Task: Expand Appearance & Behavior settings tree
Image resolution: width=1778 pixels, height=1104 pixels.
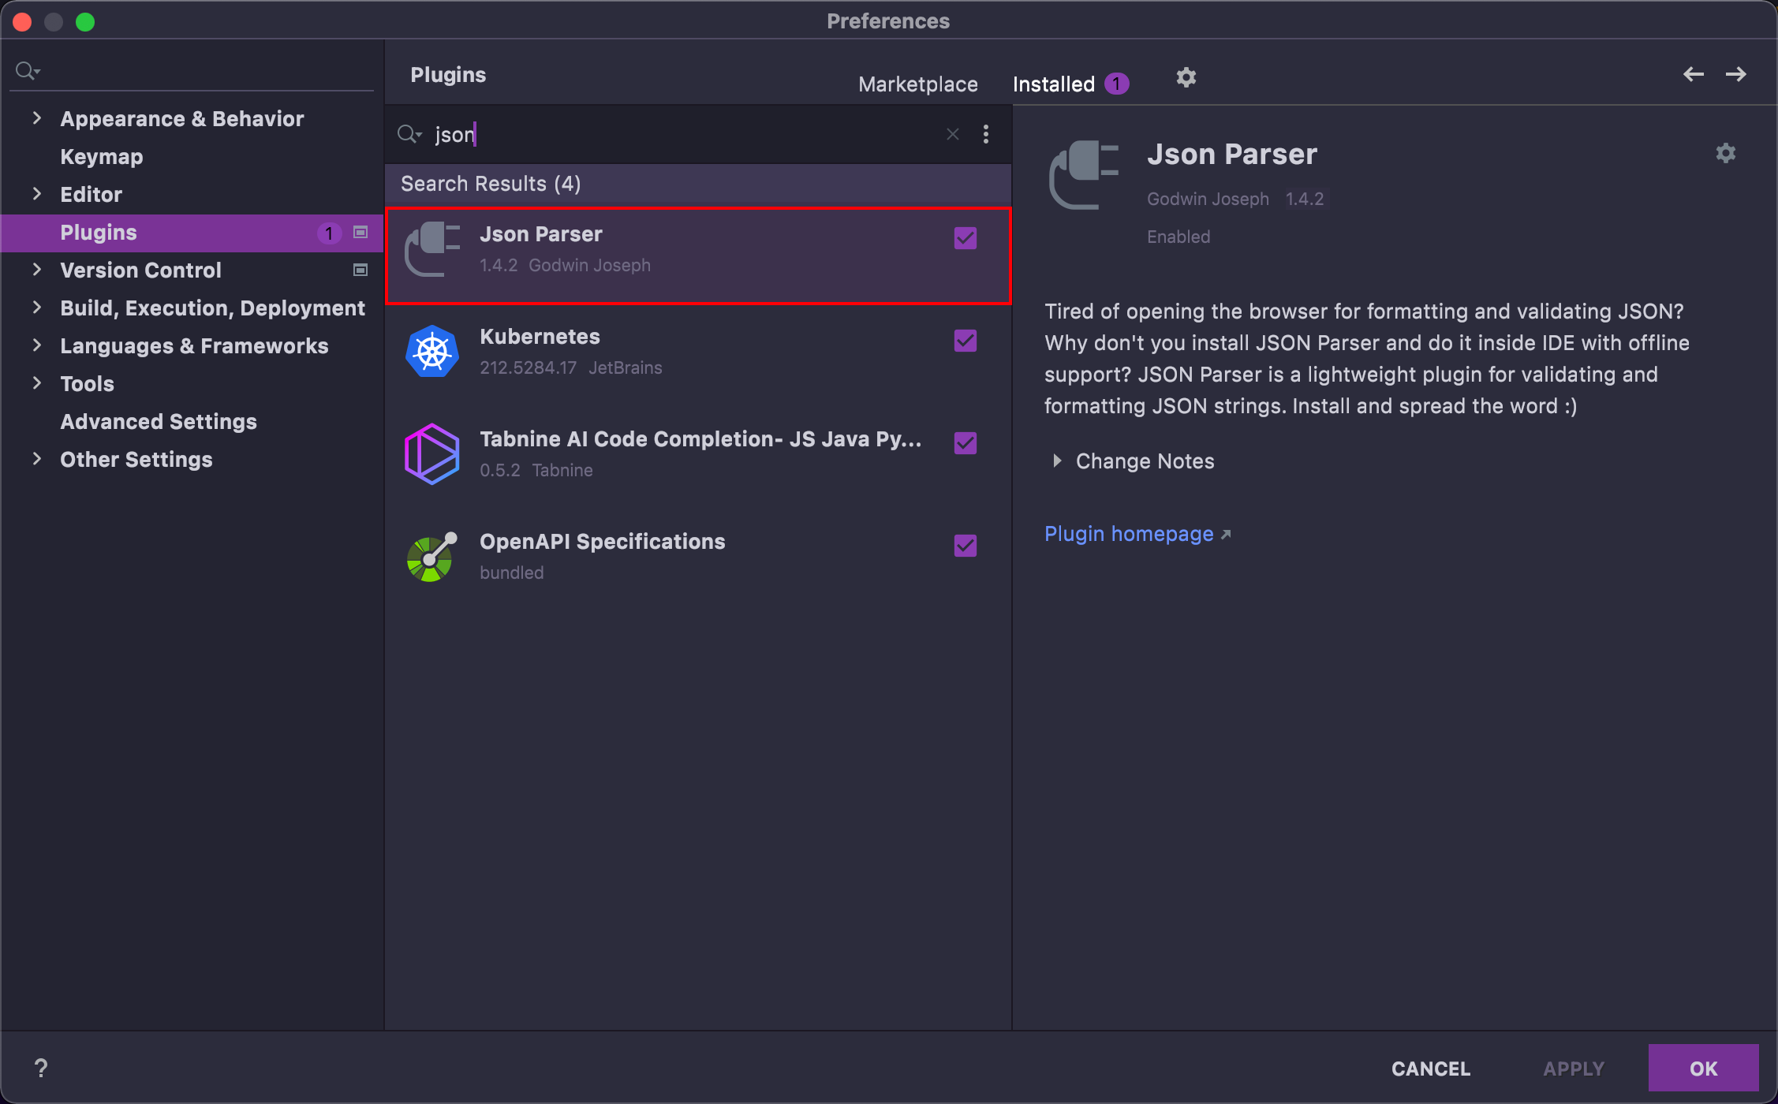Action: [x=36, y=118]
